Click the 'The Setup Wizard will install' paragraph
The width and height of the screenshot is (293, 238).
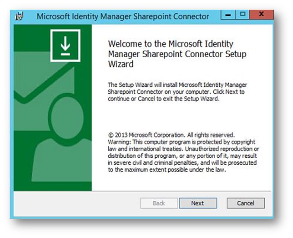pyautogui.click(x=177, y=91)
